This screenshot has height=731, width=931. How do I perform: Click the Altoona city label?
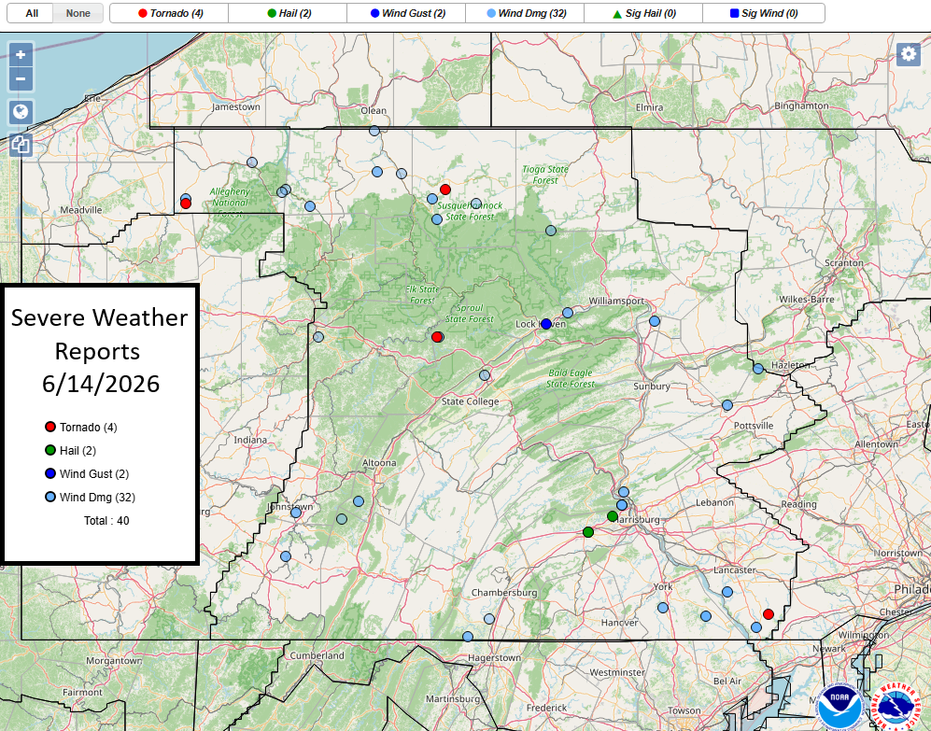[379, 462]
